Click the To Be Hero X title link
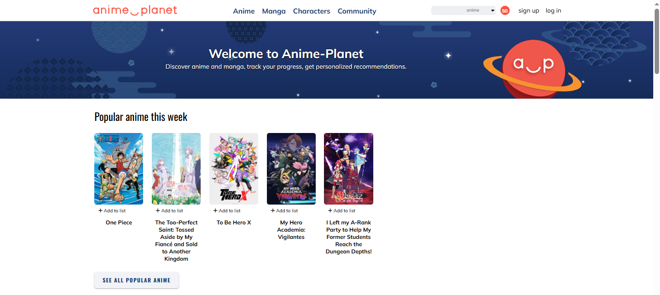The image size is (660, 295). pos(234,222)
